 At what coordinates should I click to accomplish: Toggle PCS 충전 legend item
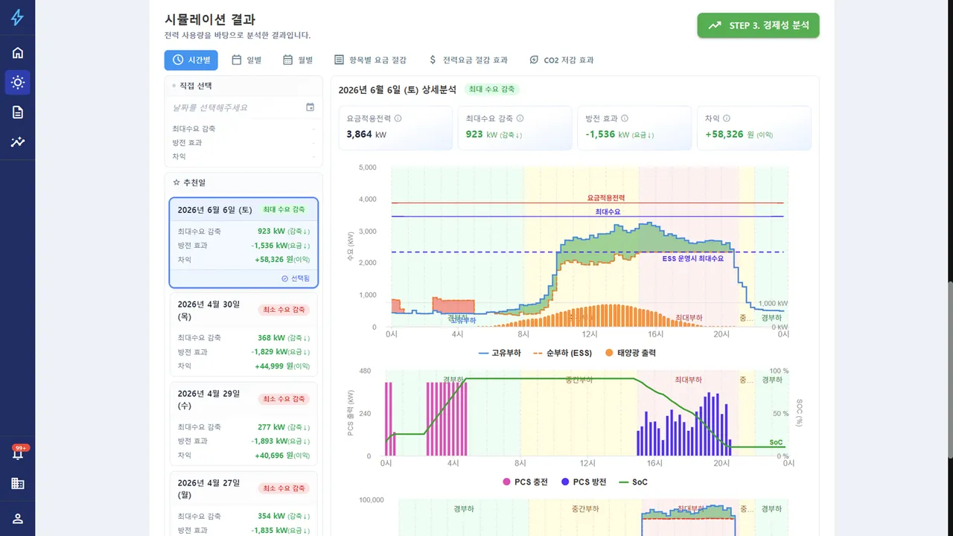525,482
